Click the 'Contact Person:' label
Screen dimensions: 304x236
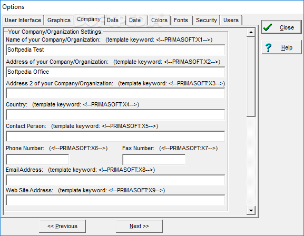(x=26, y=126)
